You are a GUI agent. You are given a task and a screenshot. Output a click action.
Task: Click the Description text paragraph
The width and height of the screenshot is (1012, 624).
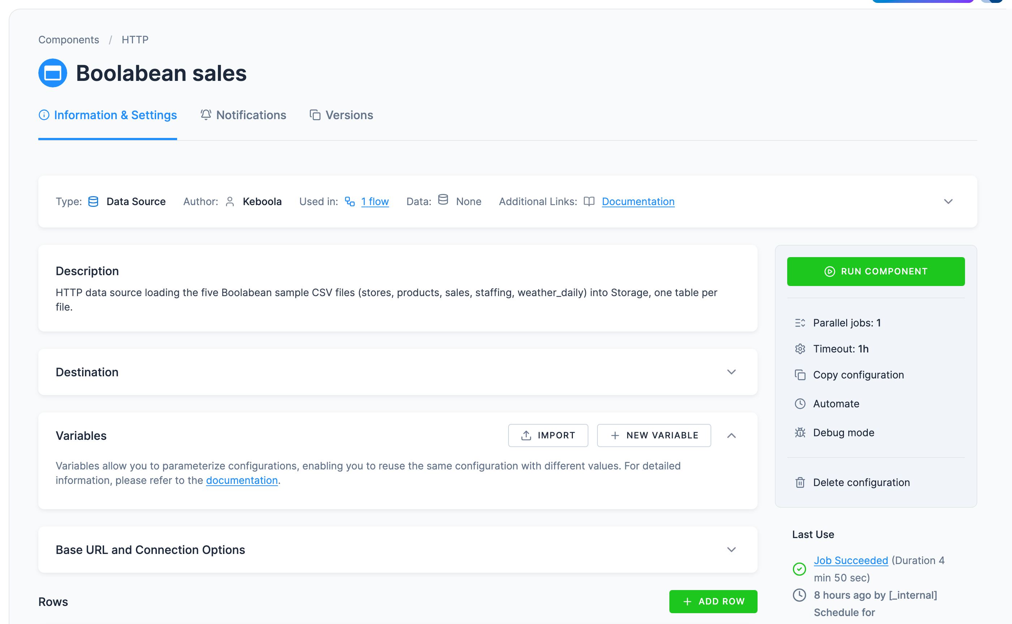tap(386, 300)
